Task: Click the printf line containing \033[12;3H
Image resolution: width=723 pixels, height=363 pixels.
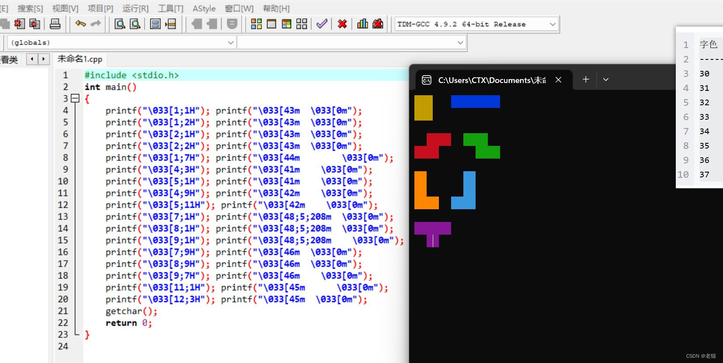Action: tap(236, 299)
